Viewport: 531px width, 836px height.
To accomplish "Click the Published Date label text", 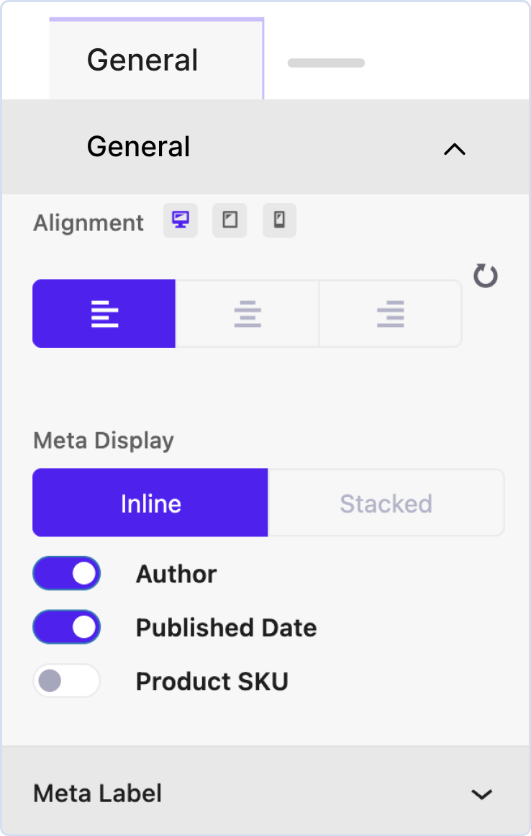I will coord(226,628).
